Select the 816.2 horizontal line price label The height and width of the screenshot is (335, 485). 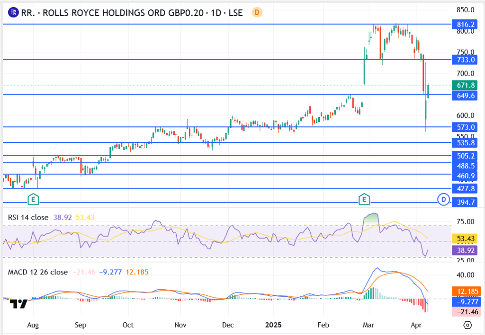click(466, 24)
